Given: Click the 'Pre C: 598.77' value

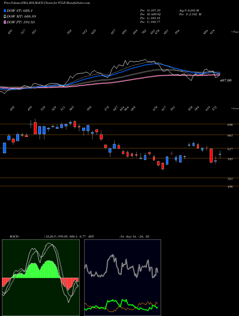Looking at the screenshot, I should 150,22.
